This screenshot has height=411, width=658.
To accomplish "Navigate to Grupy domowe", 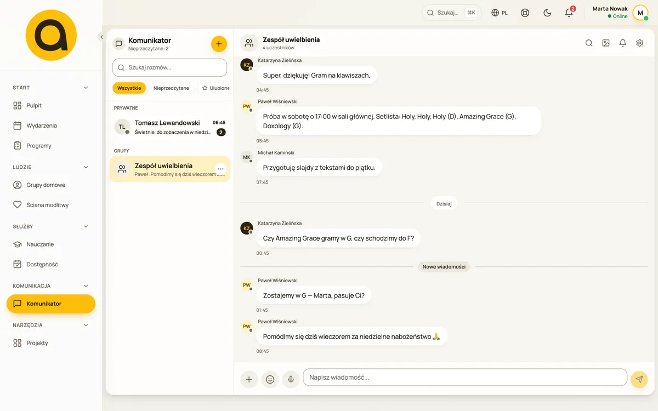I will pyautogui.click(x=51, y=185).
